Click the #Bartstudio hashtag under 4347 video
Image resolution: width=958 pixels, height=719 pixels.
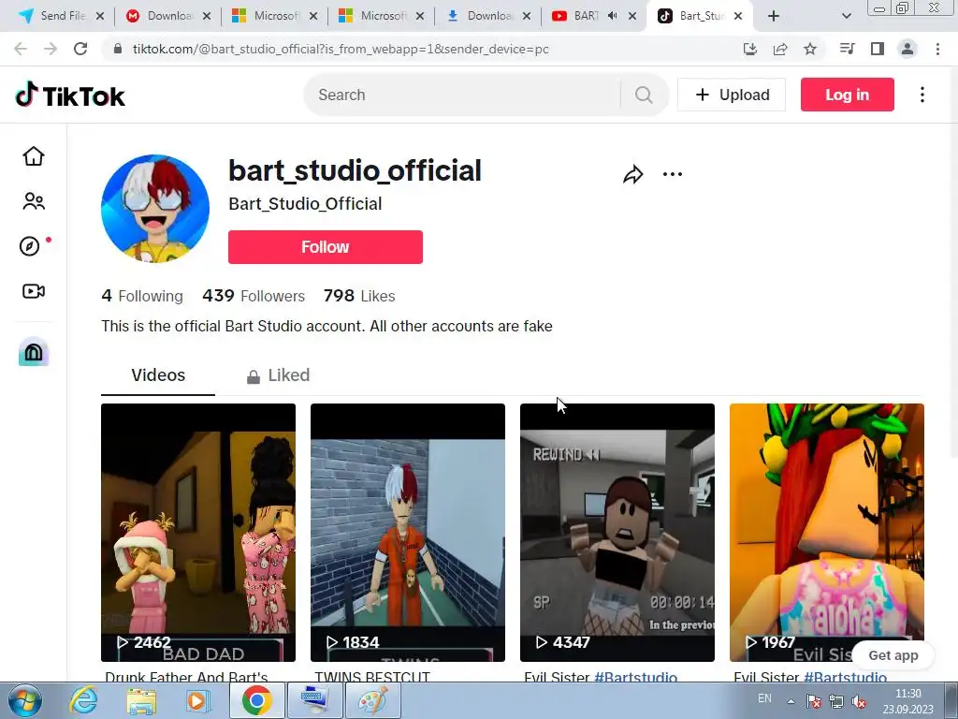point(635,677)
